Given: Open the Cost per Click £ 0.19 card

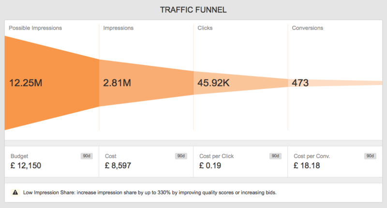Looking at the screenshot, I should tap(240, 162).
